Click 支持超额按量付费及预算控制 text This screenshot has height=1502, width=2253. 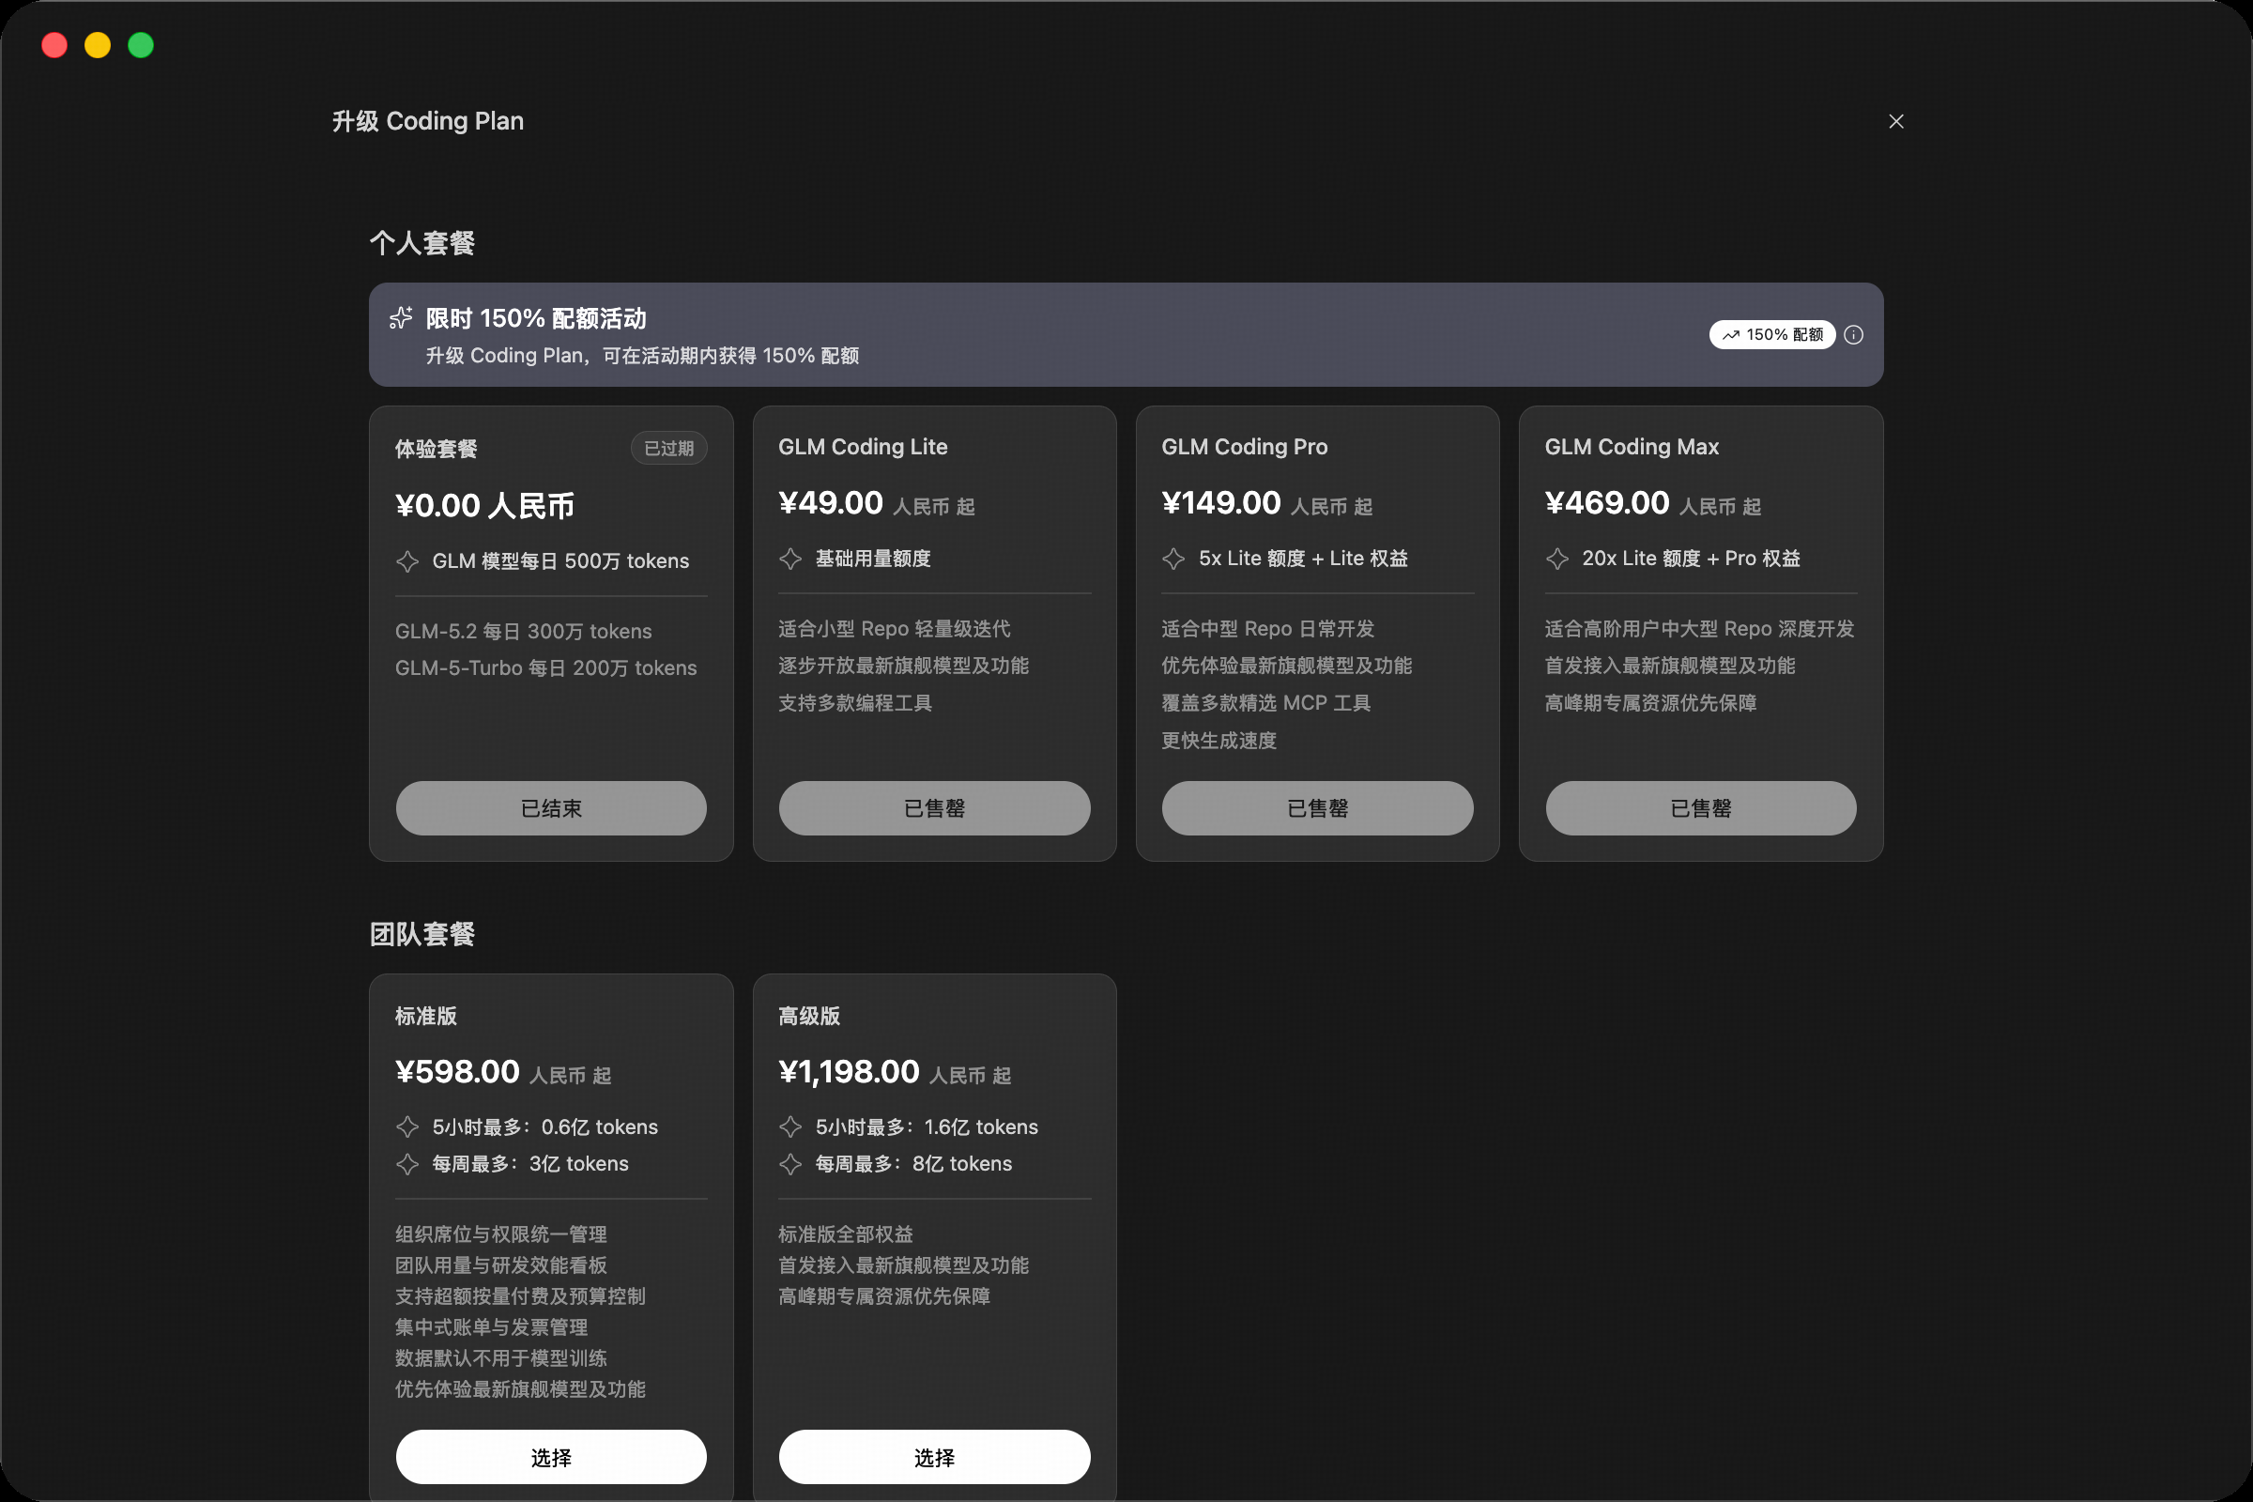(520, 1296)
